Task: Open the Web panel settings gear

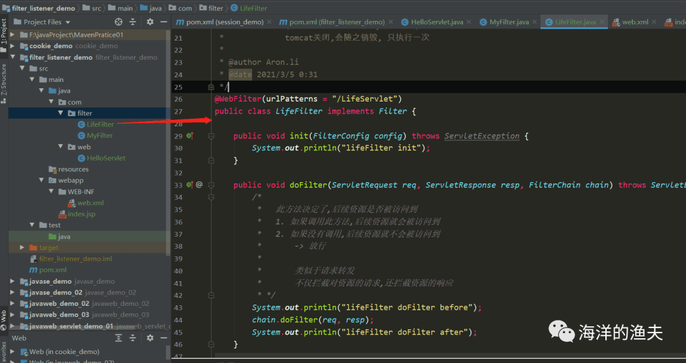Action: coord(150,338)
